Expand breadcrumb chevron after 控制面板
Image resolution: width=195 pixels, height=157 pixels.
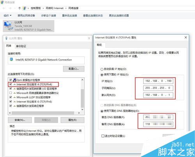coord(43,8)
